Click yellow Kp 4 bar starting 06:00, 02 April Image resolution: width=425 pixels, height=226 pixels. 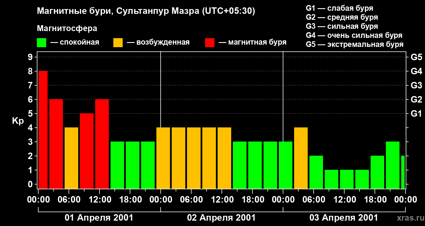(194, 158)
